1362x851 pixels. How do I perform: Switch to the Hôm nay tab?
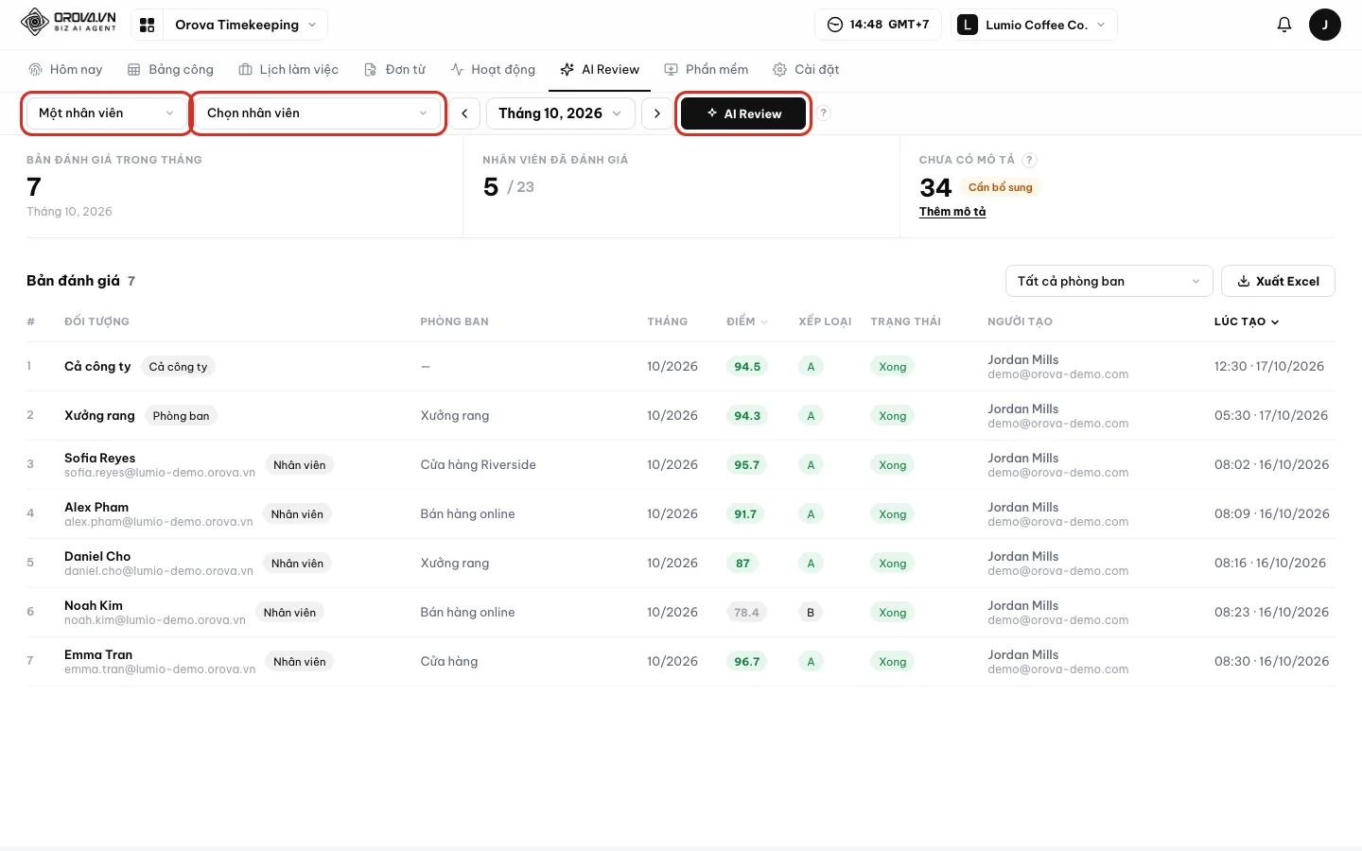coord(65,70)
